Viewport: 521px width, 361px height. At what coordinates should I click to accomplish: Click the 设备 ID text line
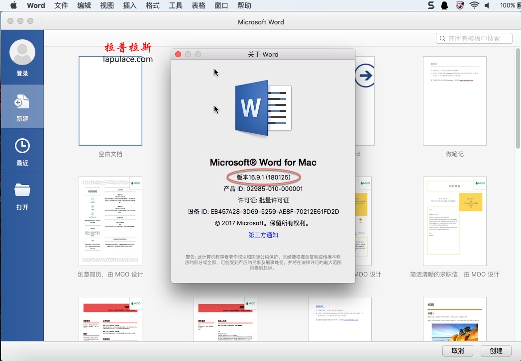(263, 211)
